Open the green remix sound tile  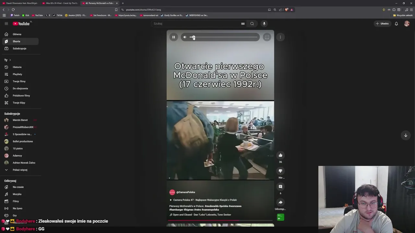point(280,217)
